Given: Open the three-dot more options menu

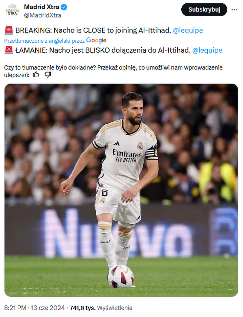Looking at the screenshot, I should (234, 10).
